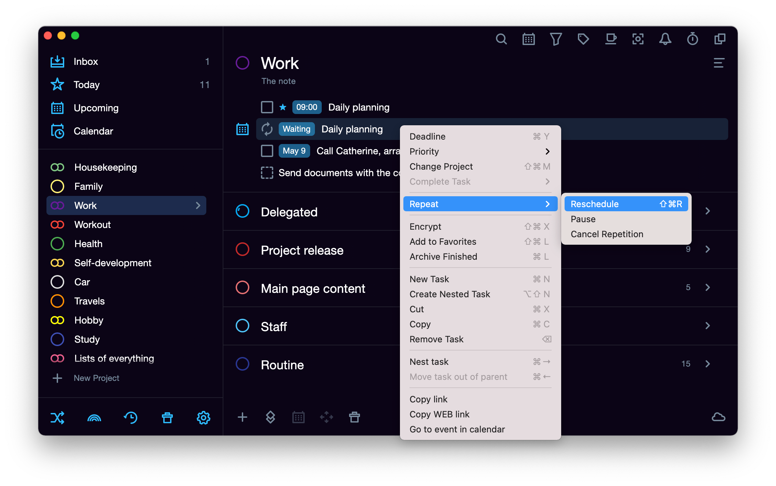Select Go to event in calendar
This screenshot has height=486, width=776.
click(480, 429)
